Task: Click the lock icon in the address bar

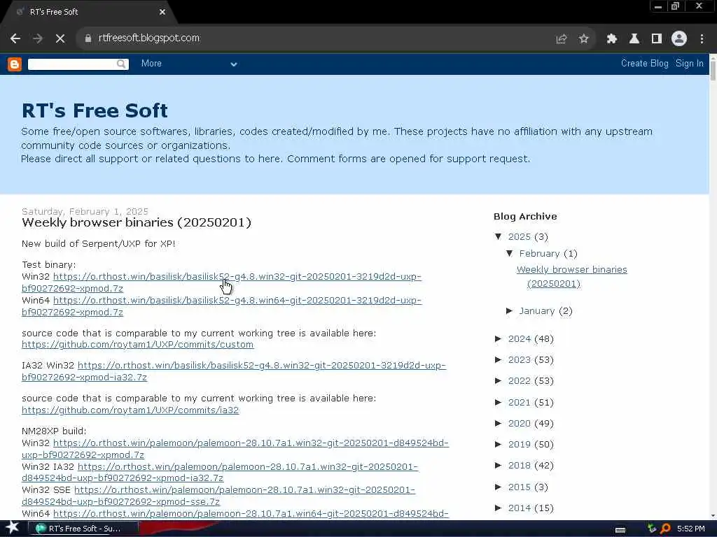Action: click(88, 38)
